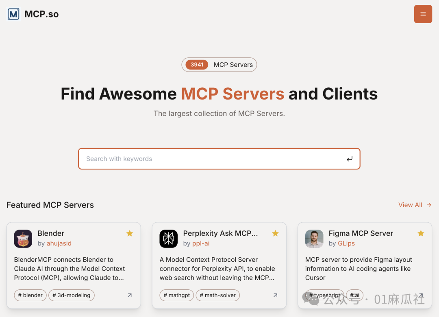Click the 3941 MCP Servers badge

[x=219, y=65]
